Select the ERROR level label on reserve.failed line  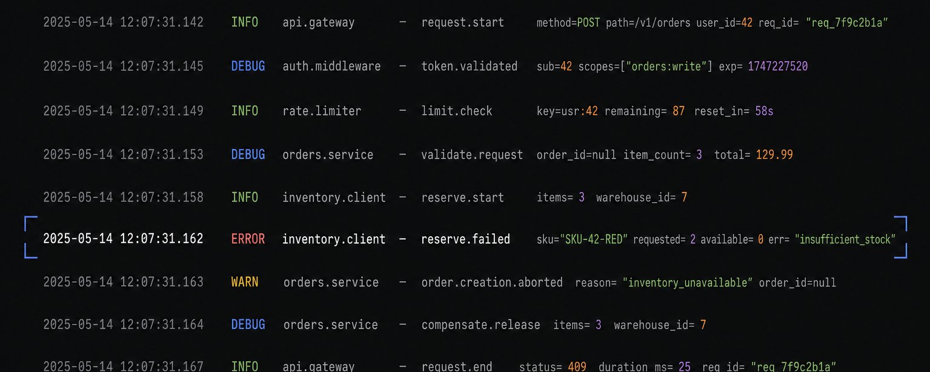tap(248, 239)
